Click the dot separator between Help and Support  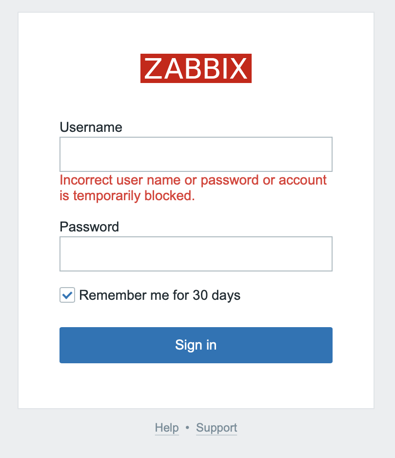tap(187, 428)
